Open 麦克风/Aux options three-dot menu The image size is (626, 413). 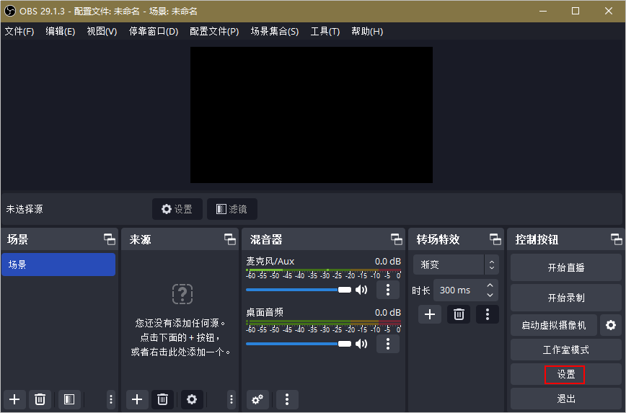point(388,290)
